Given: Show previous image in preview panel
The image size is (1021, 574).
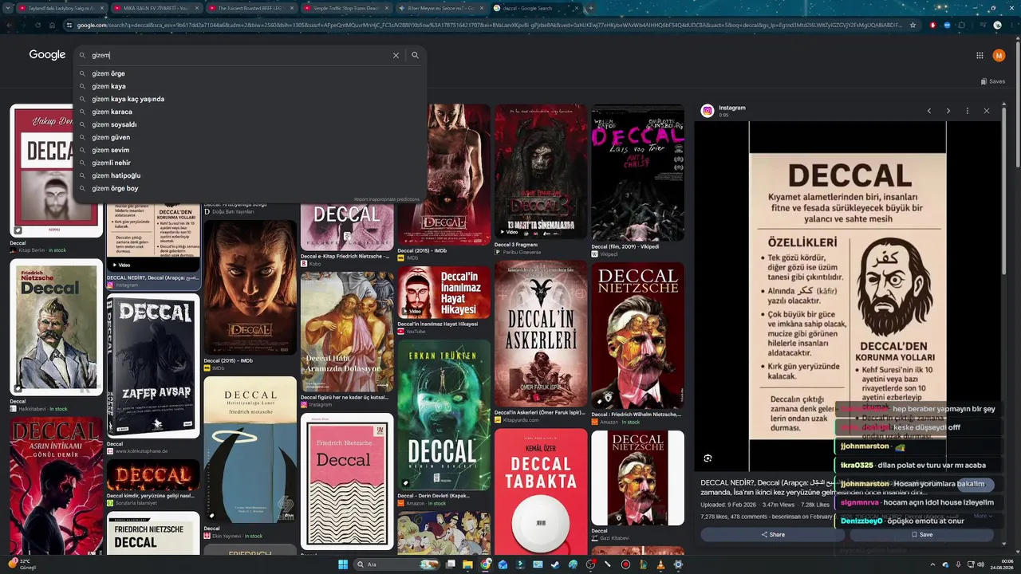Looking at the screenshot, I should pos(929,111).
